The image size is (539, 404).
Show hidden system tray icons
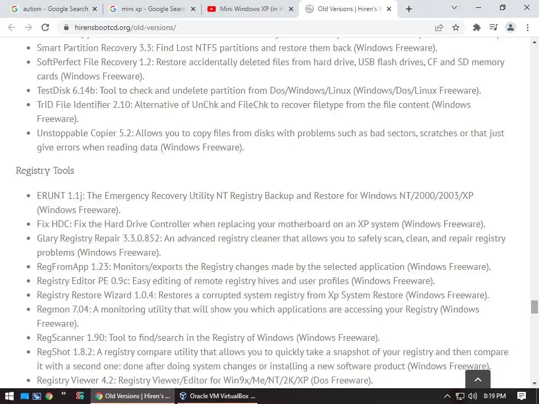click(x=447, y=396)
